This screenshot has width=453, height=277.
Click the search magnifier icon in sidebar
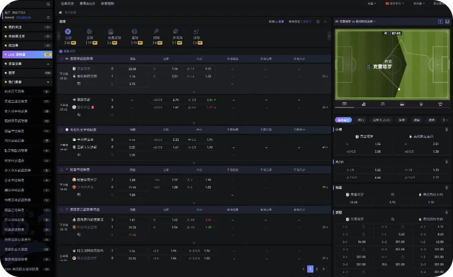click(48, 4)
